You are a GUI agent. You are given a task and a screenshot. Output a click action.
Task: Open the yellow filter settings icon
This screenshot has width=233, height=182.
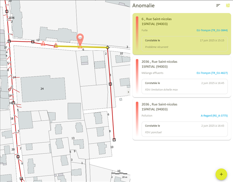point(228,5)
